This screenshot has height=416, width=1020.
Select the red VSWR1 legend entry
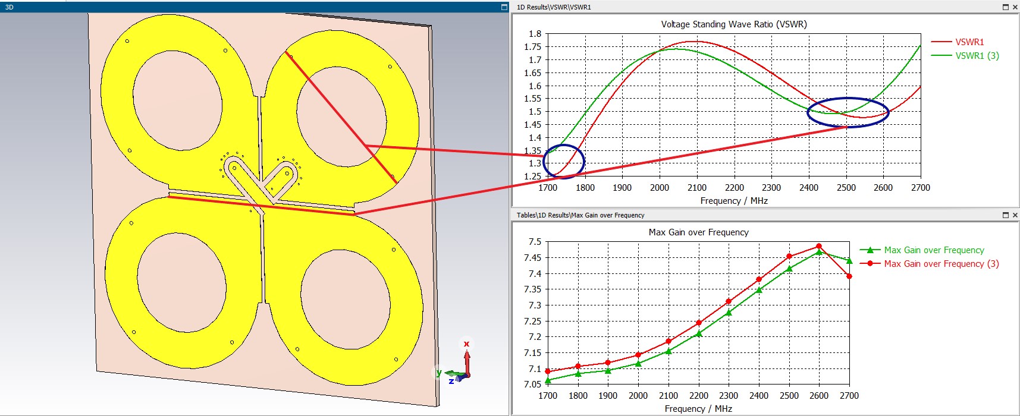958,42
